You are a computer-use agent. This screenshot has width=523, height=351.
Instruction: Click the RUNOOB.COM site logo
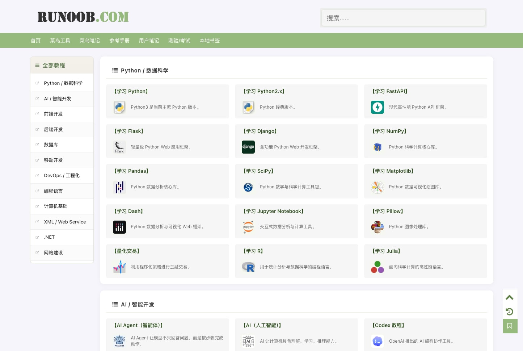tap(83, 17)
